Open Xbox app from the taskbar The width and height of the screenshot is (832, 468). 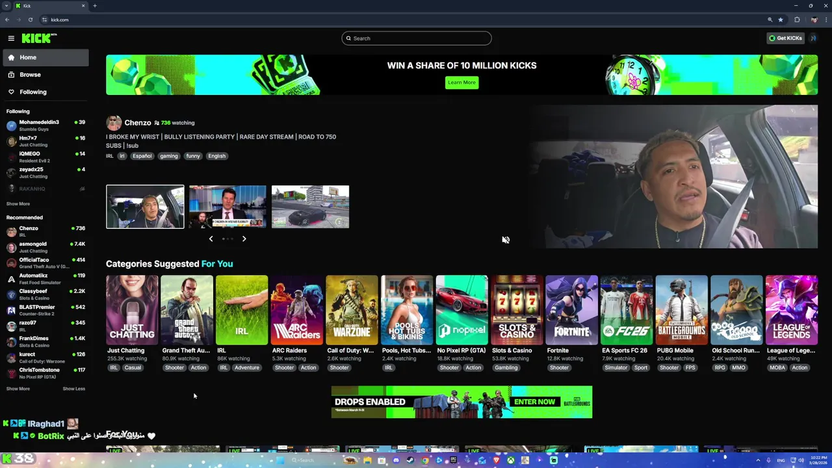(511, 460)
